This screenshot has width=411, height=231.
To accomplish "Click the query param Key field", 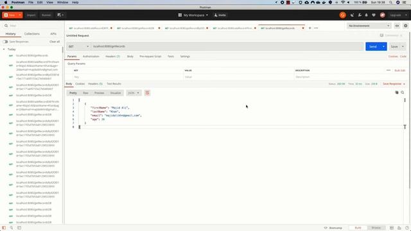I will [x=128, y=77].
